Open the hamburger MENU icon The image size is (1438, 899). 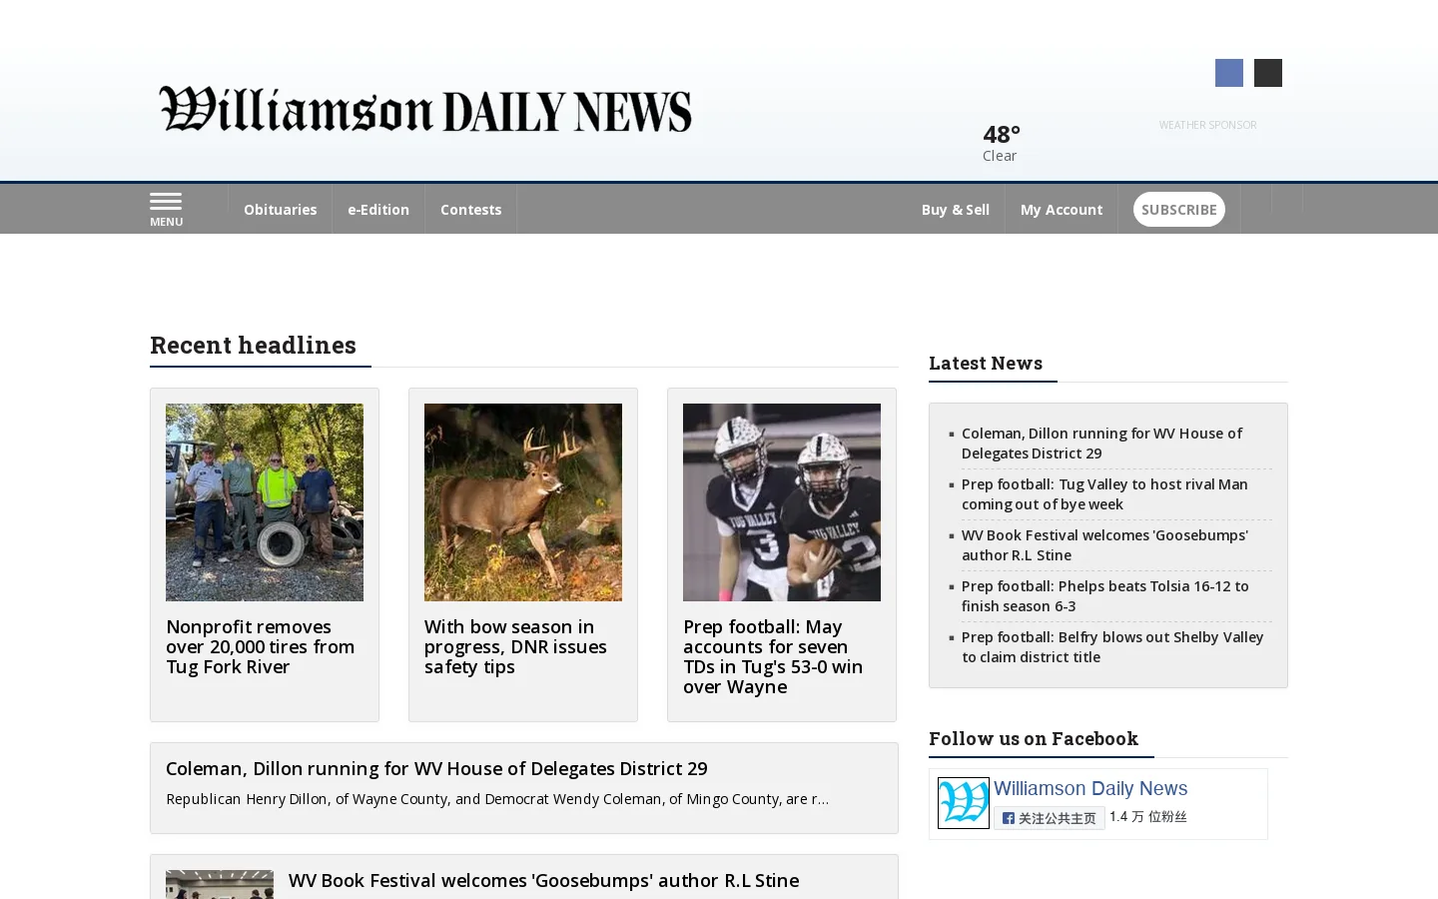click(166, 209)
